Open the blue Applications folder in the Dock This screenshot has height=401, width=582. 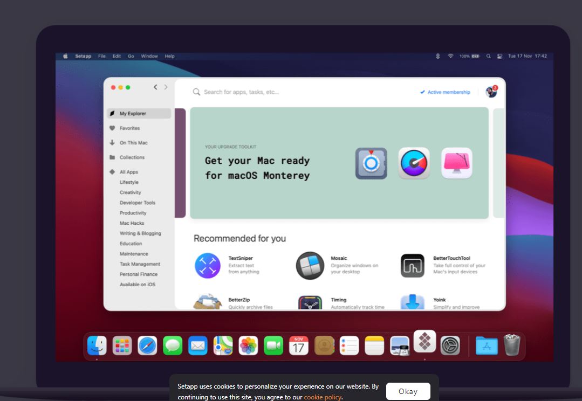[x=487, y=345]
